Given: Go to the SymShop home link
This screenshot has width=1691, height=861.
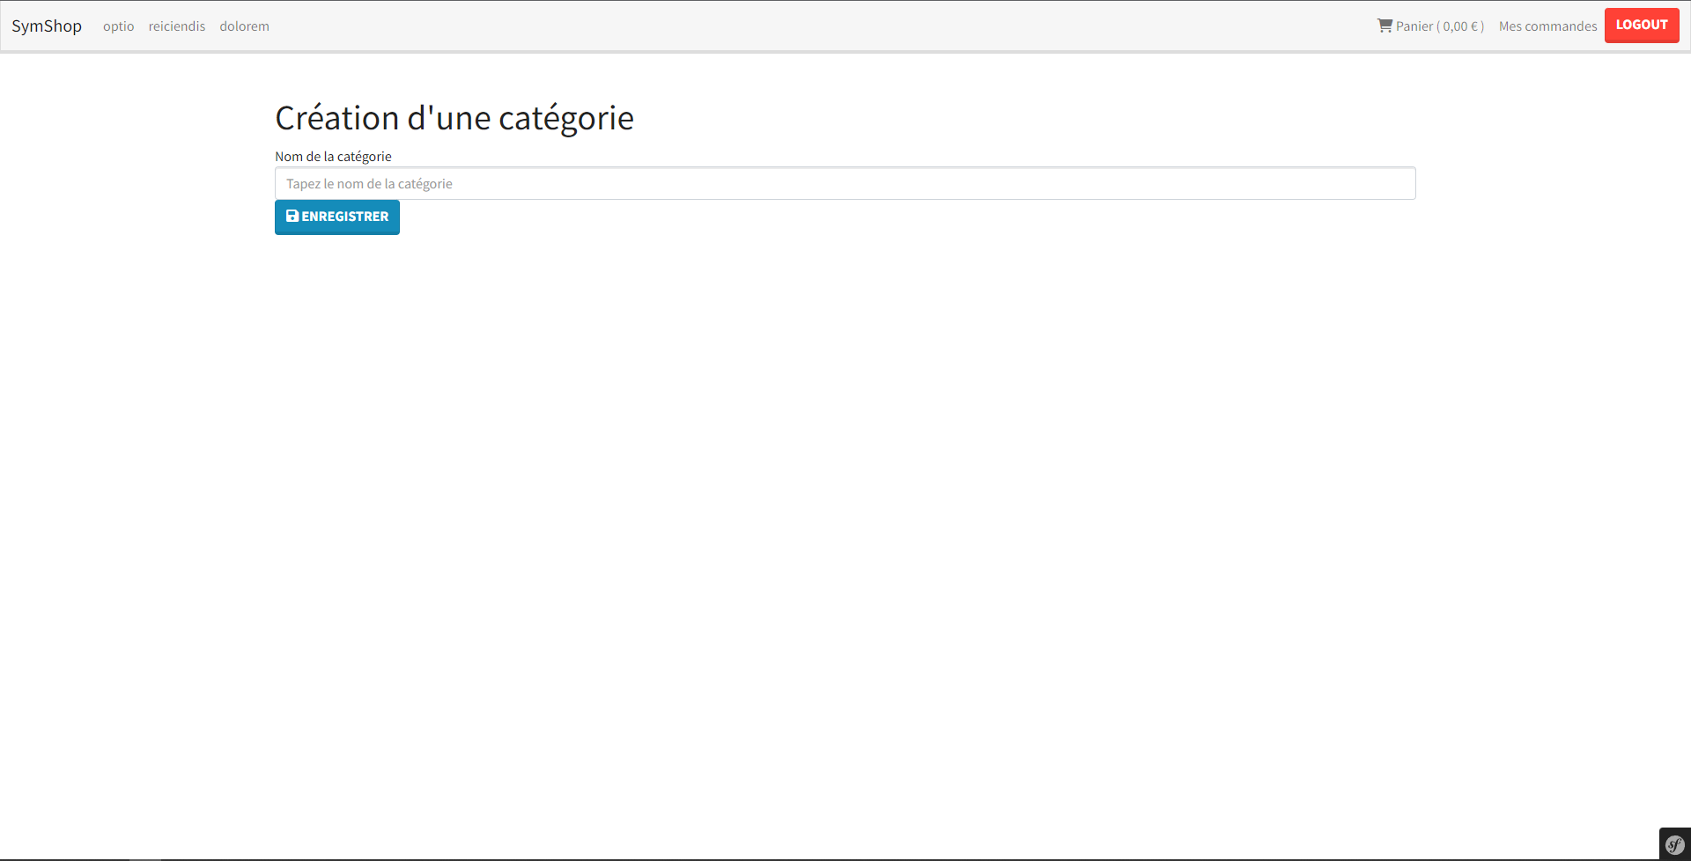Looking at the screenshot, I should pyautogui.click(x=47, y=26).
